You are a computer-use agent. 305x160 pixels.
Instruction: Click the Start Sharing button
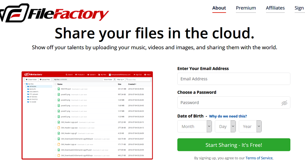point(234,145)
